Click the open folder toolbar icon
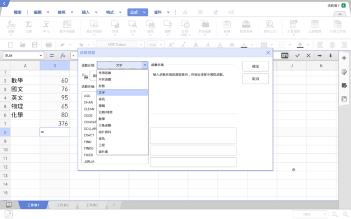 22,45
